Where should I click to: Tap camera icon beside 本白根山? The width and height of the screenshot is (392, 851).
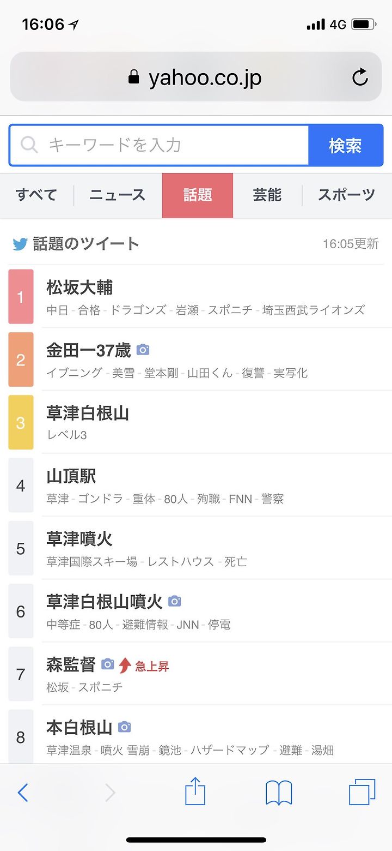click(124, 727)
